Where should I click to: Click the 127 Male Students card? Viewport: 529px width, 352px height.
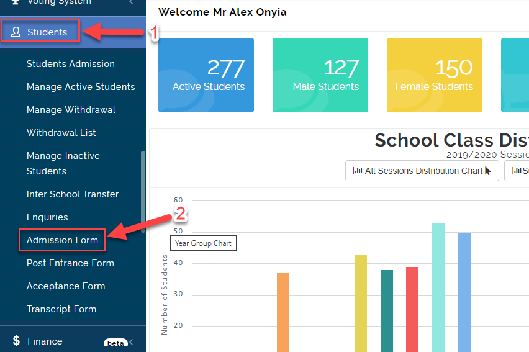coord(320,75)
